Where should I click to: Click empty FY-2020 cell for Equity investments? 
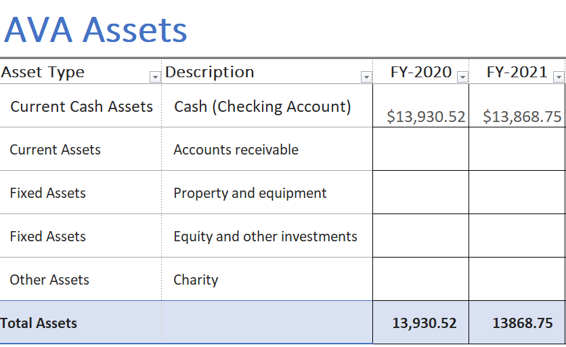coord(420,236)
